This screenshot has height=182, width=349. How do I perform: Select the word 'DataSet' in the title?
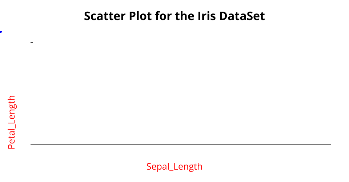242,16
